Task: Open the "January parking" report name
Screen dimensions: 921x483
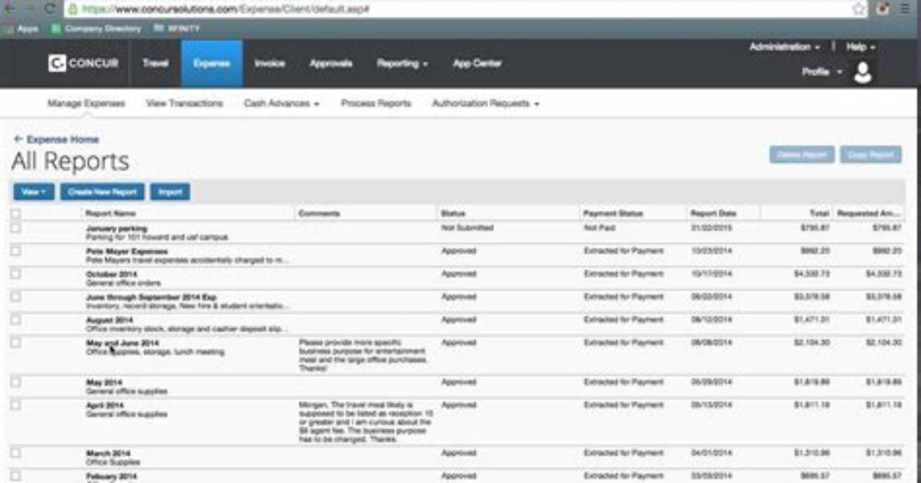Action: [116, 228]
